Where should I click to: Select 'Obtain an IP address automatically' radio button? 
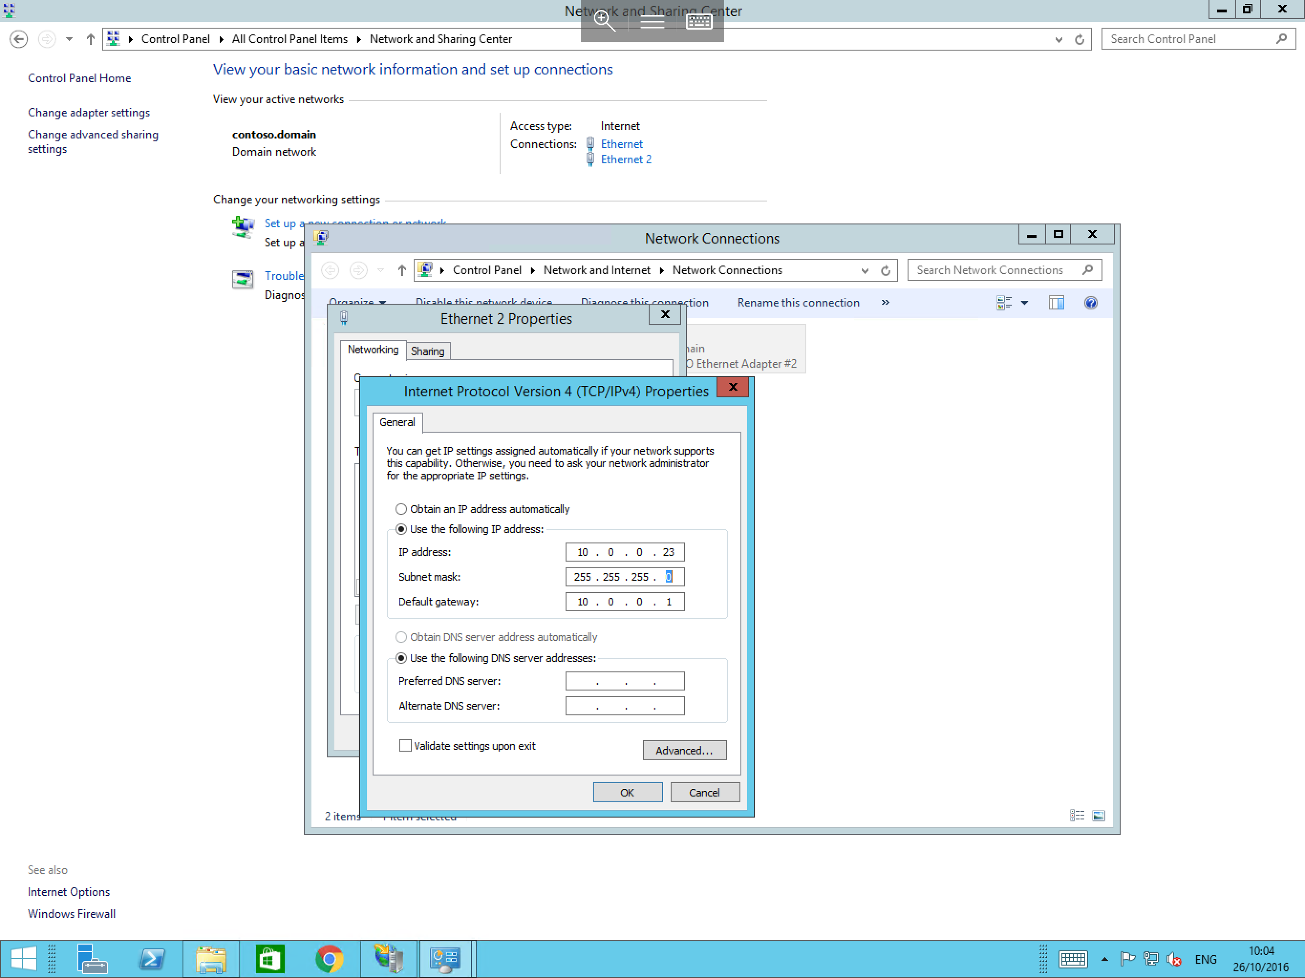pyautogui.click(x=401, y=509)
